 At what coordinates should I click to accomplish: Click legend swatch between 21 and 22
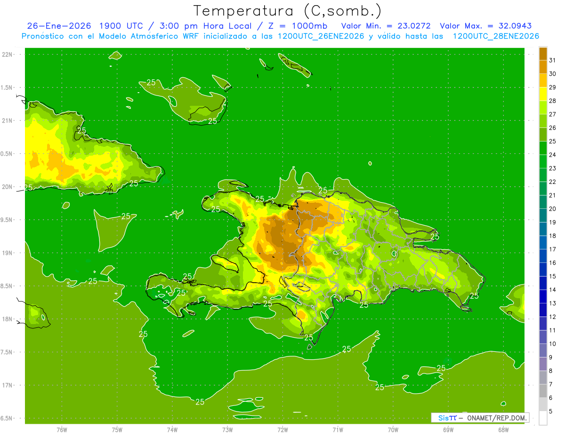click(543, 189)
